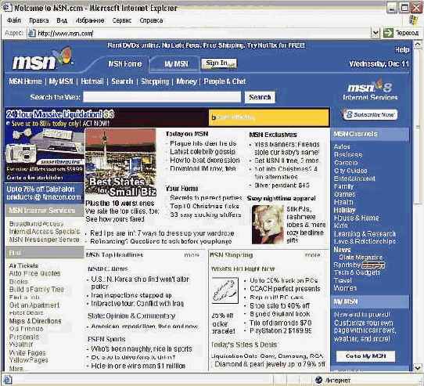Open the MSN Messenger Service link
This screenshot has width=424, height=386.
pyautogui.click(x=45, y=240)
